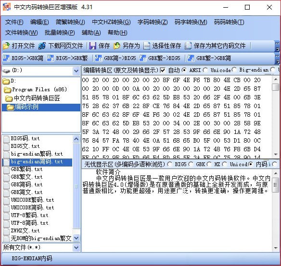Open the 码码转换(T) menu
281x266 pixels.
click(x=229, y=22)
